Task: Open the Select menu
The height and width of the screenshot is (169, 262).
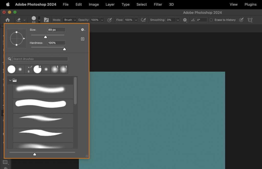Action: [x=141, y=4]
